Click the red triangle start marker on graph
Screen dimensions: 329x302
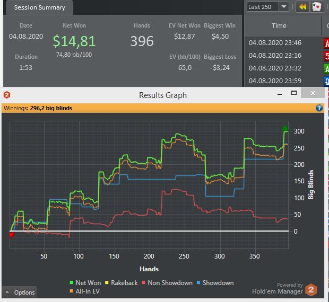(x=12, y=235)
